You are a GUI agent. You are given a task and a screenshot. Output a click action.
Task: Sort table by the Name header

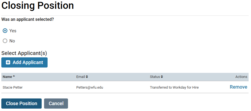7,77
